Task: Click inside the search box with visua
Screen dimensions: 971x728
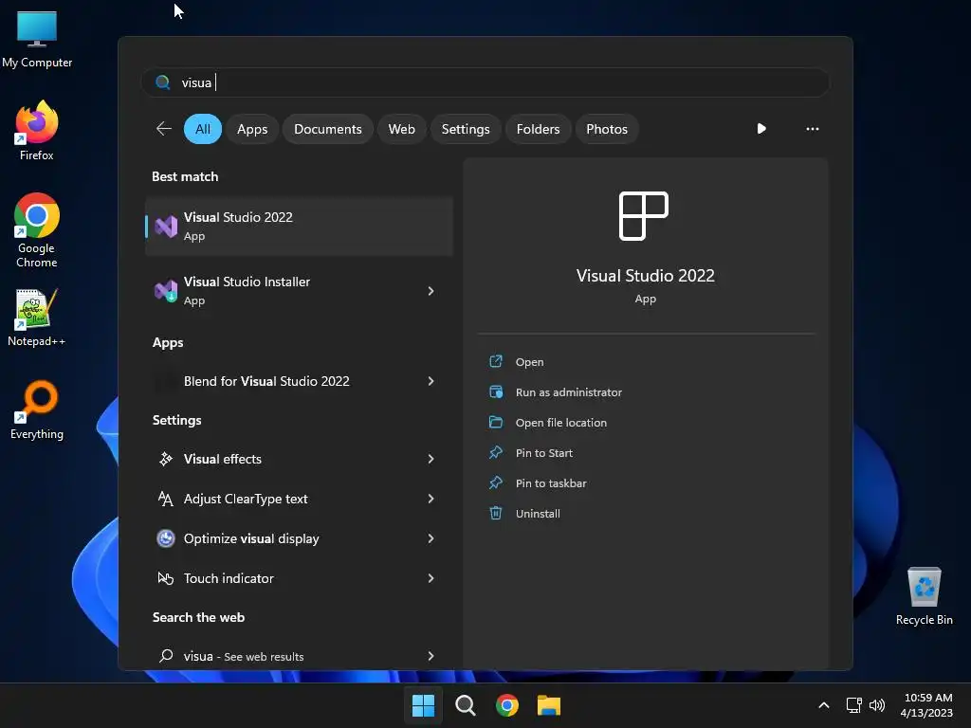Action: tap(485, 82)
